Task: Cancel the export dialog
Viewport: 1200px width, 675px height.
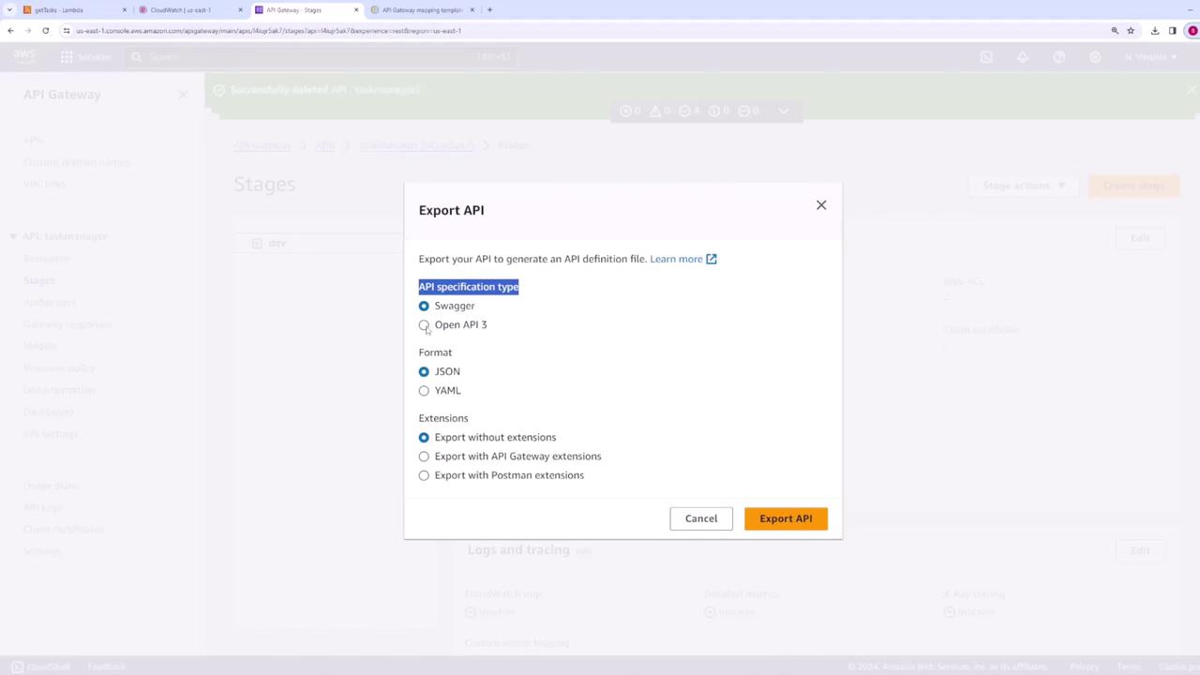Action: tap(701, 518)
